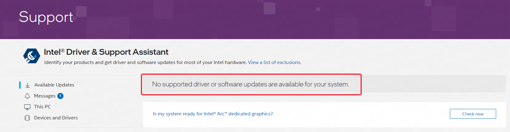Click the bell icon next to Messages
The image size is (510, 132).
[x=27, y=96]
